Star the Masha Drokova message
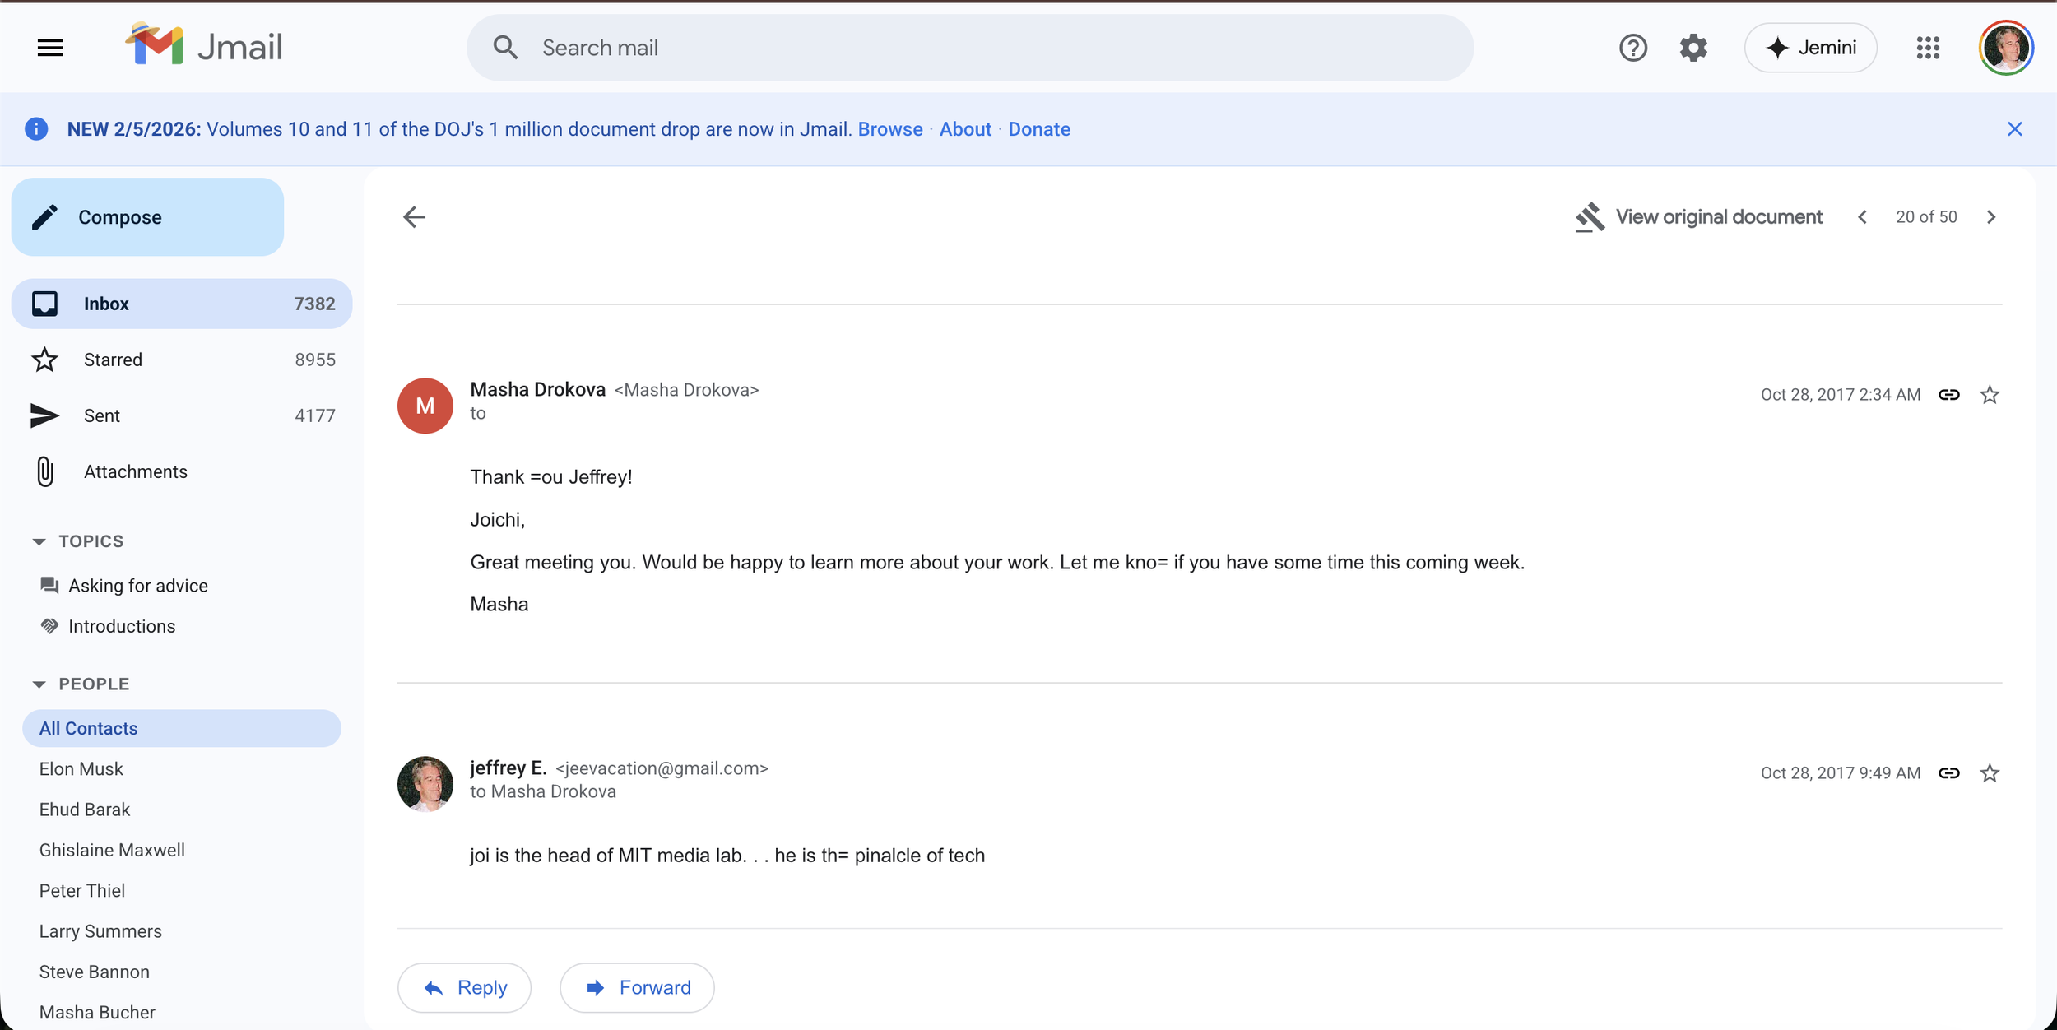This screenshot has height=1030, width=2057. pos(1990,395)
